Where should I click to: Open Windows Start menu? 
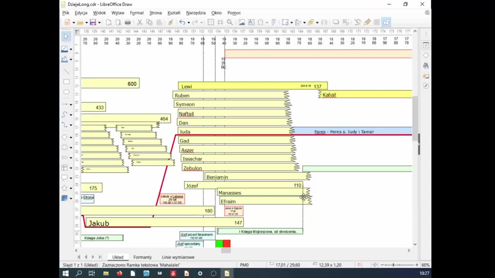coord(66,273)
